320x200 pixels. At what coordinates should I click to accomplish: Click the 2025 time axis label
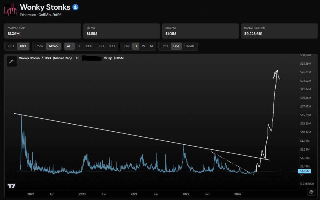click(x=186, y=194)
